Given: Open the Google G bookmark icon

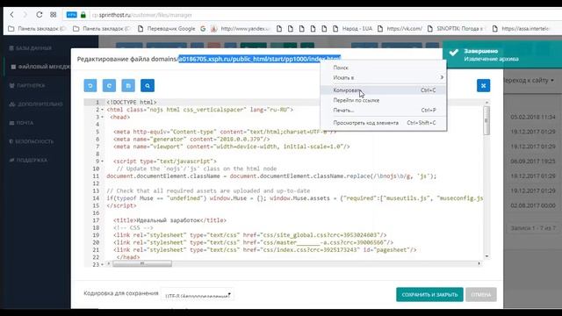Looking at the screenshot, I should pyautogui.click(x=203, y=29).
